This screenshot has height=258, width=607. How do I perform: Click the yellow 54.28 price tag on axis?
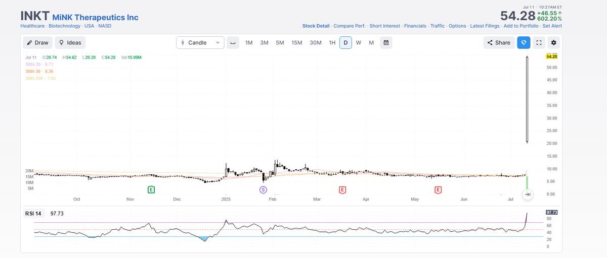tap(551, 57)
